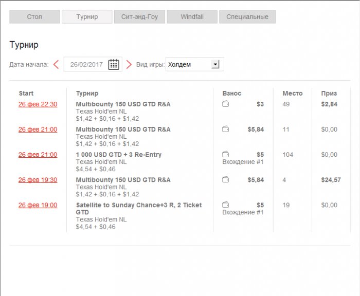Click the $24,57 prize value
The height and width of the screenshot is (296, 360).
[x=331, y=180]
